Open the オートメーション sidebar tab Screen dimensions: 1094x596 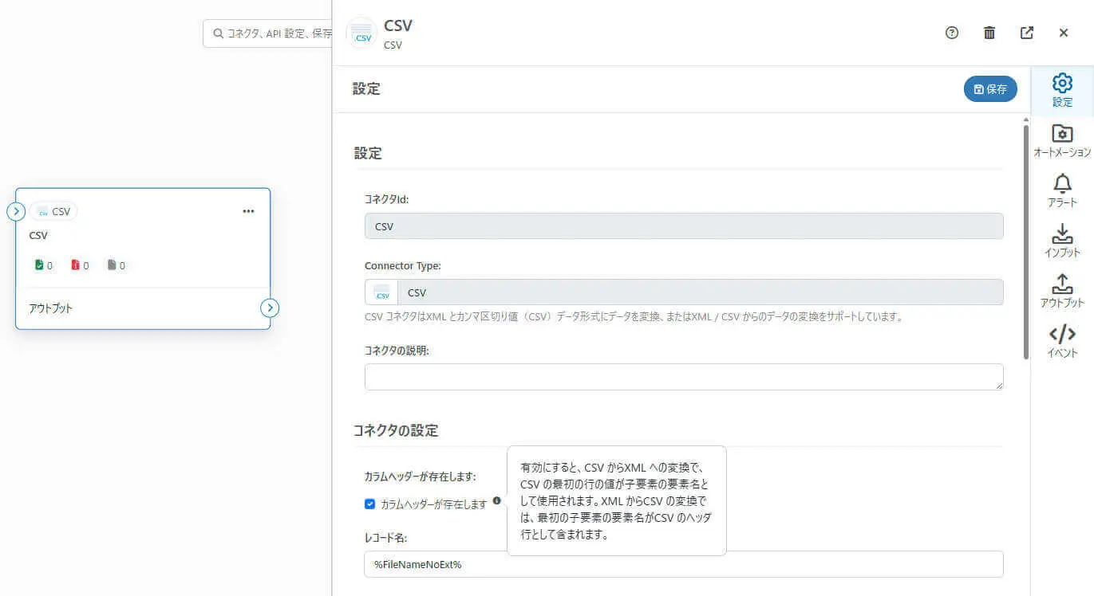(1062, 141)
